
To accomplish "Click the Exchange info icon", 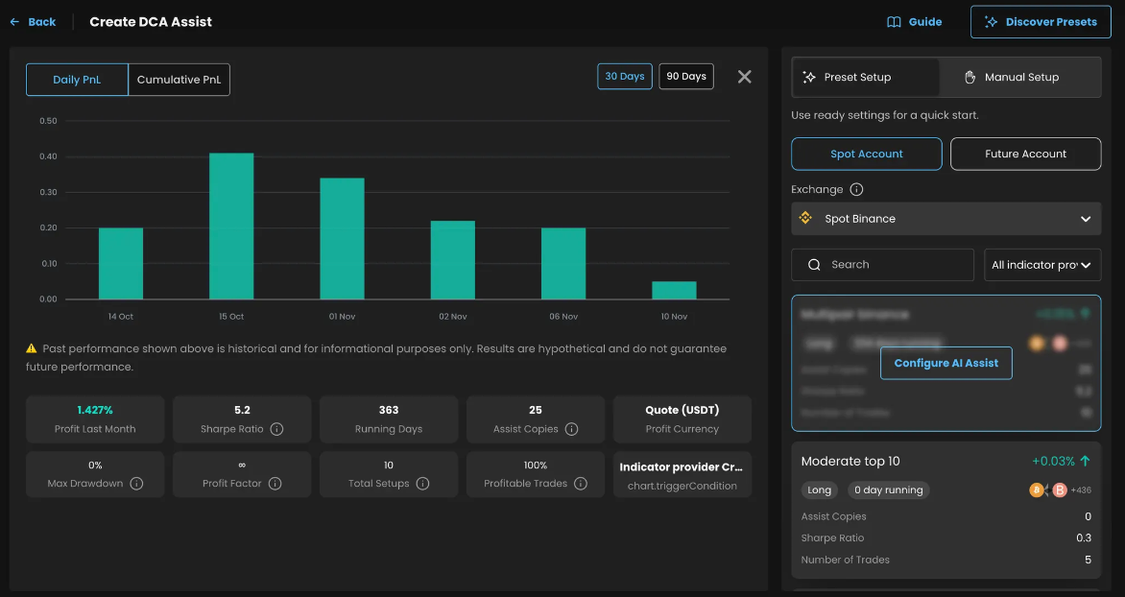I will 856,189.
